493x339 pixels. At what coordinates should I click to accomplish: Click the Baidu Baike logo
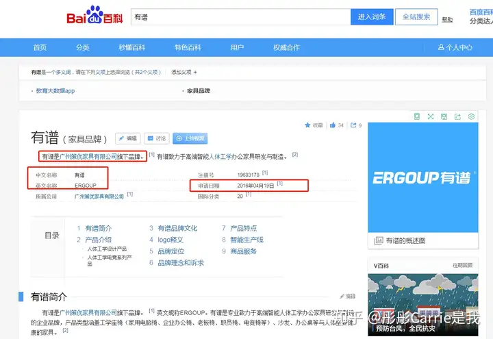coord(94,16)
